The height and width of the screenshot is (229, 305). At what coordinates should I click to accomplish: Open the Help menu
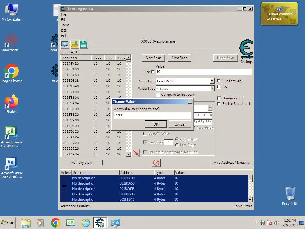pos(64,36)
